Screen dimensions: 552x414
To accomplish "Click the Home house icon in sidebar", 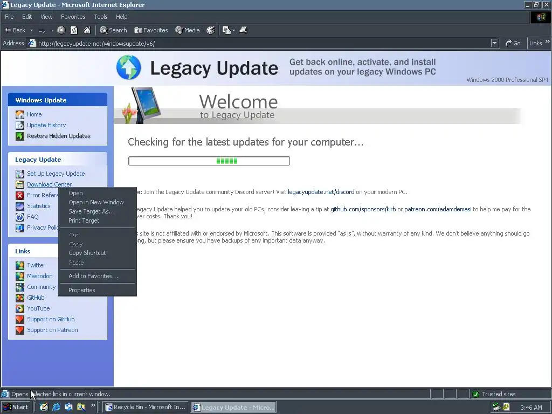I will pyautogui.click(x=20, y=114).
